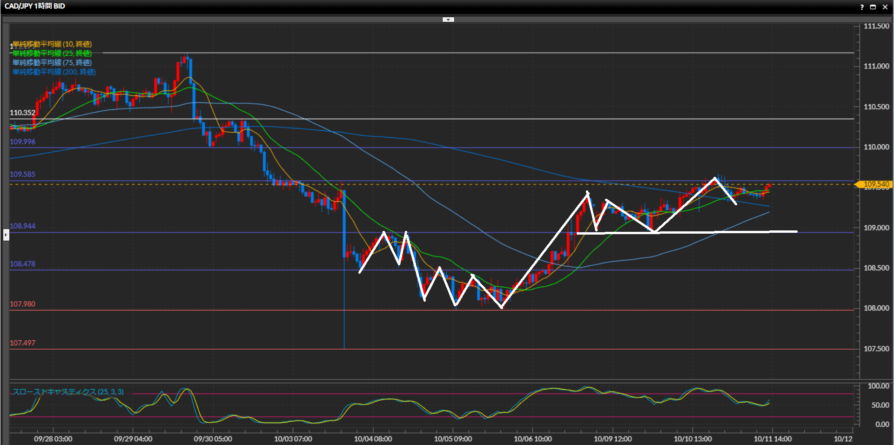This screenshot has height=445, width=894.
Task: Click the help question mark icon
Action: pyautogui.click(x=862, y=7)
